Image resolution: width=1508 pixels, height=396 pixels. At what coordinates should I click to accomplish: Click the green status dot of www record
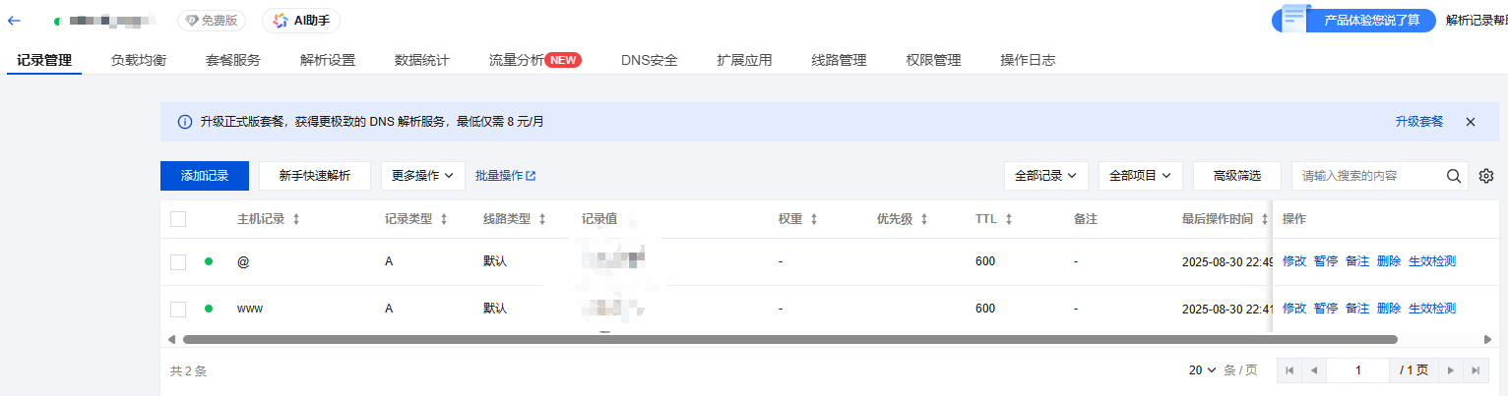pyautogui.click(x=209, y=309)
